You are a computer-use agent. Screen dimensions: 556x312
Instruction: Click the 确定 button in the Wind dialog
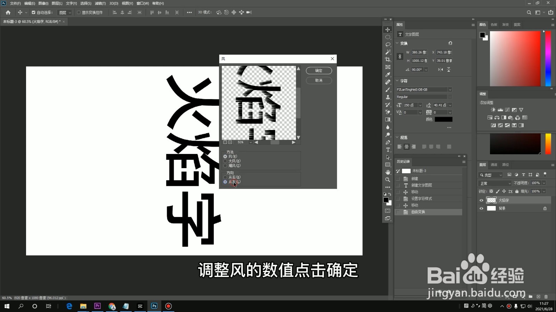[319, 70]
